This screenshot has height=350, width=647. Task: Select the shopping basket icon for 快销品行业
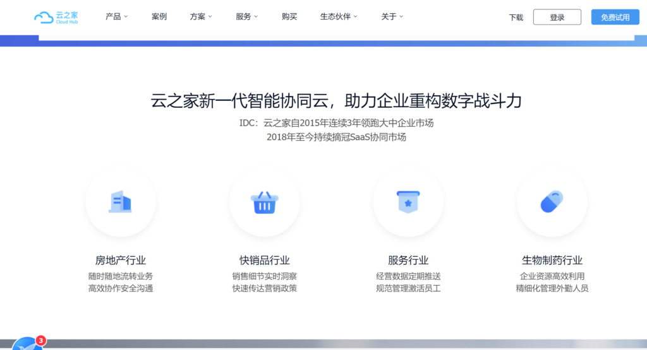pos(265,202)
